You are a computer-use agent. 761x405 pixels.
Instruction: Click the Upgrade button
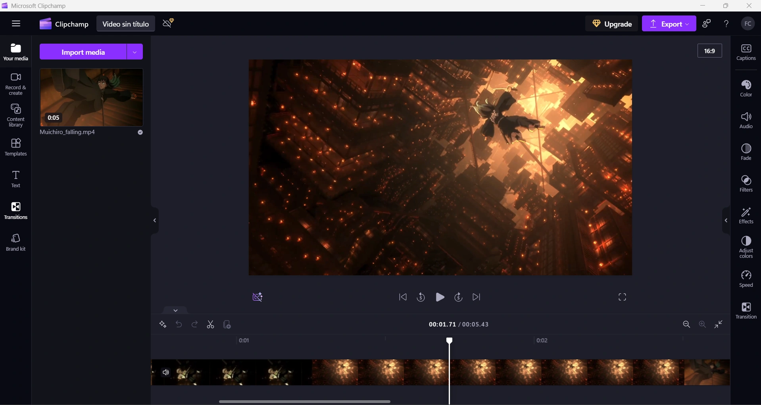(612, 24)
